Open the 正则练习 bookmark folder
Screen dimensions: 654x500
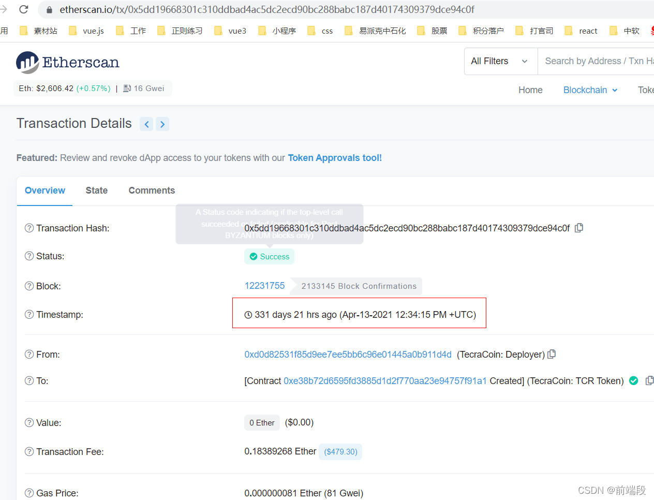click(x=180, y=31)
